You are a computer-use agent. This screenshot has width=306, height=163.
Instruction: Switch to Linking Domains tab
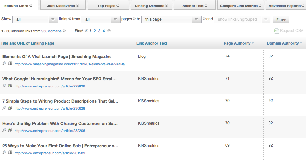[152, 5]
